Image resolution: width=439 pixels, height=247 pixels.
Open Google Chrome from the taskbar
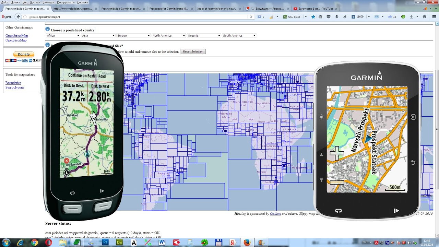tap(34, 243)
